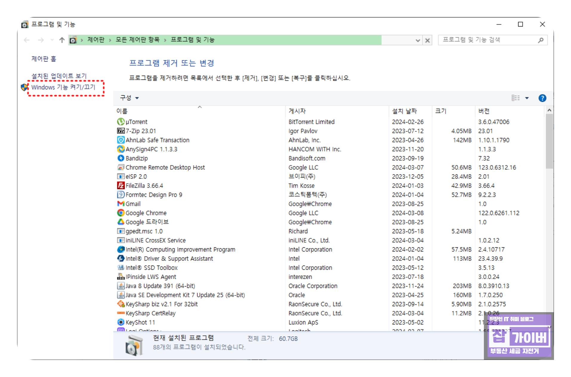Viewport: 571px width, 377px height.
Task: Select the Oracle Corporation publisher cell
Action: click(x=313, y=286)
